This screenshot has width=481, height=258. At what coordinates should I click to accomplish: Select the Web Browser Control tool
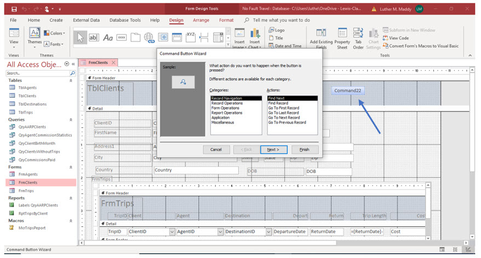pos(163,38)
